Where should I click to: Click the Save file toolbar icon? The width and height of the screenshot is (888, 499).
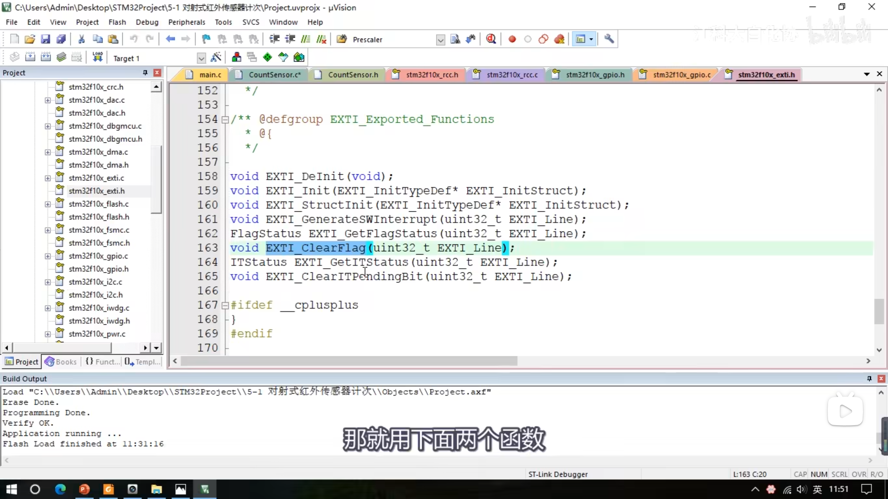click(45, 39)
